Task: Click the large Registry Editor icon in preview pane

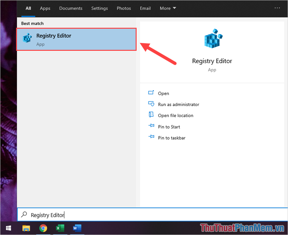Action: click(x=213, y=38)
